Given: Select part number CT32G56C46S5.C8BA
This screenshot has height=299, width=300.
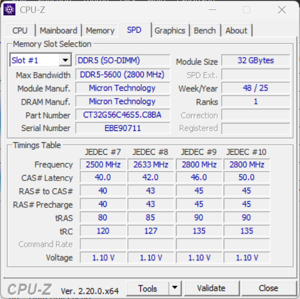Looking at the screenshot, I should 122,115.
